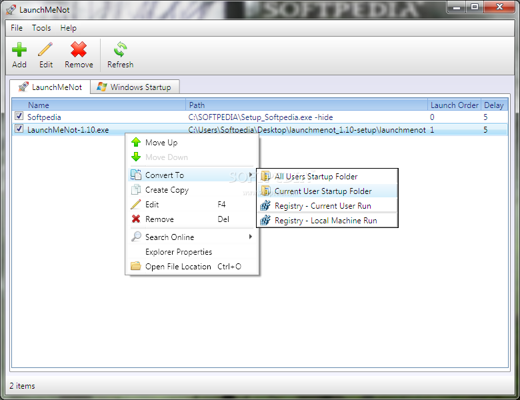Click the 2 items status bar text
This screenshot has height=400, width=520.
click(22, 386)
